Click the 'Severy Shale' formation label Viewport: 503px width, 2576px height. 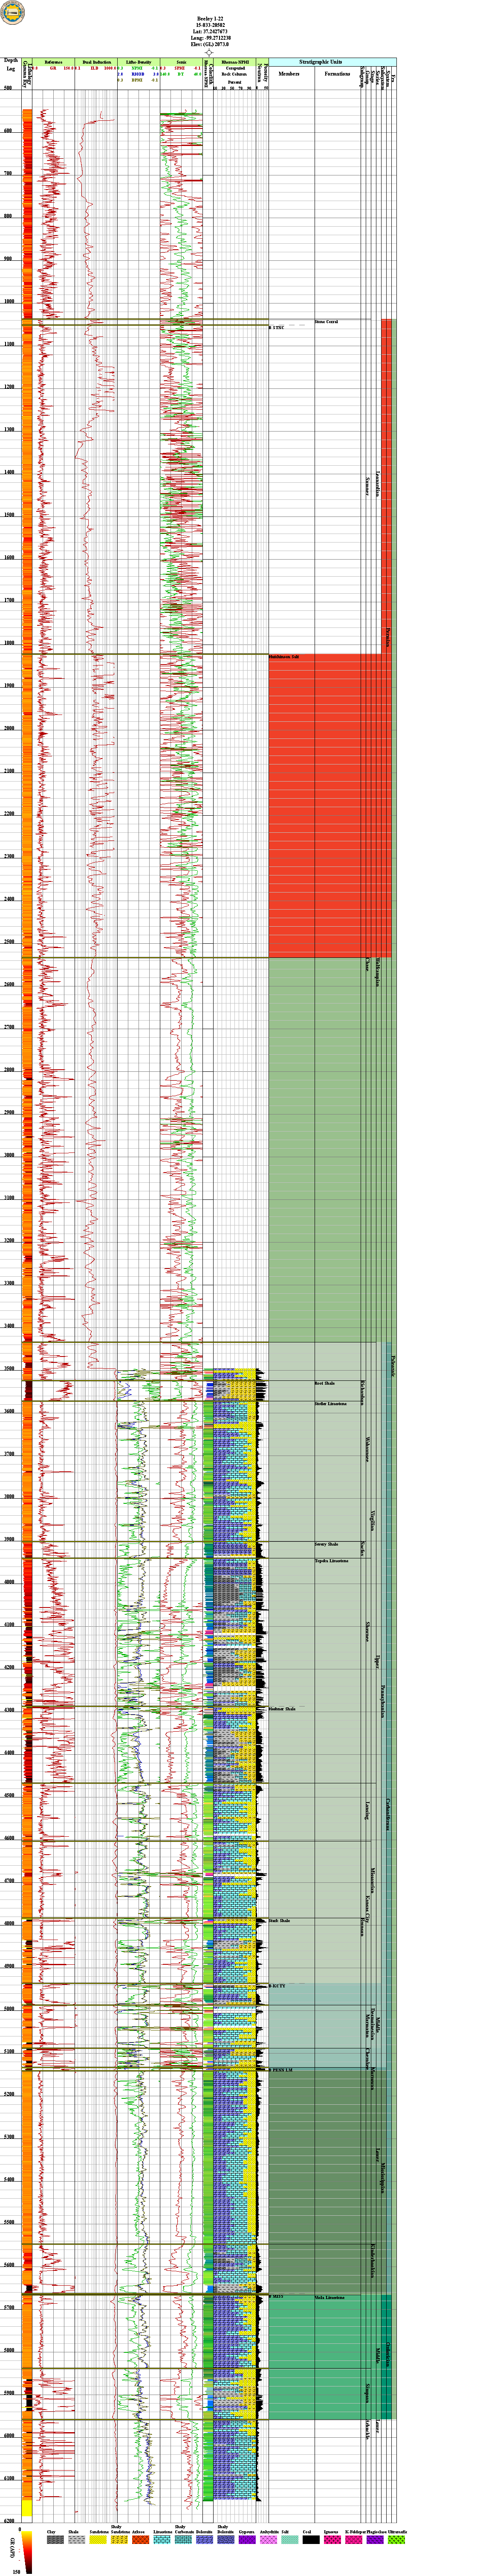click(327, 1544)
